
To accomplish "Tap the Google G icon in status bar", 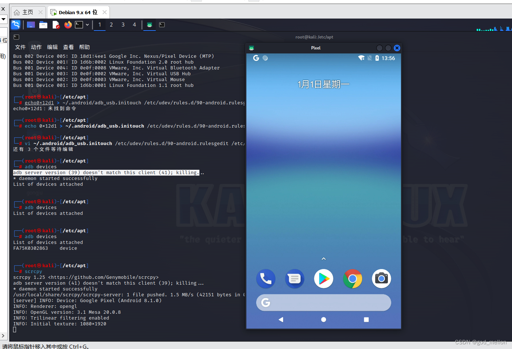I will 256,58.
